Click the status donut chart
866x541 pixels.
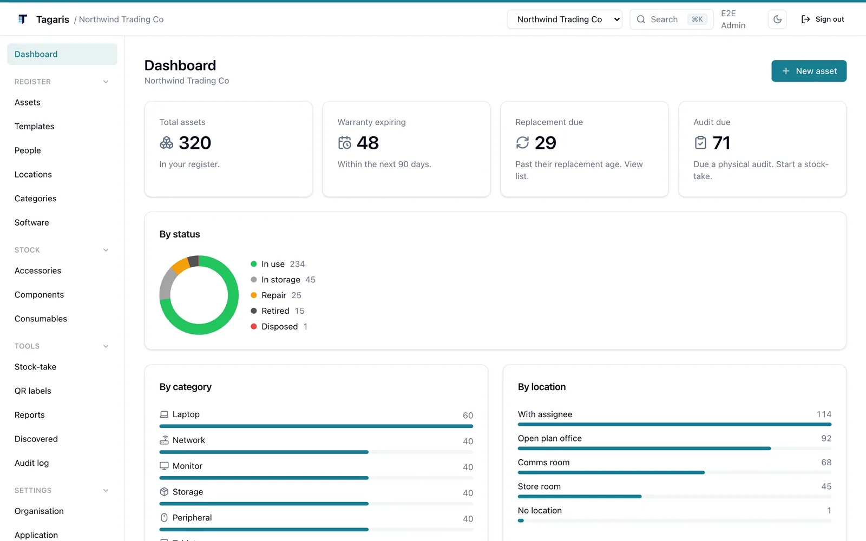point(199,295)
